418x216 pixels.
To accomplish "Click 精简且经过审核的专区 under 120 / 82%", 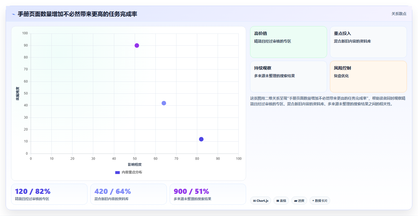I will click(x=32, y=199).
